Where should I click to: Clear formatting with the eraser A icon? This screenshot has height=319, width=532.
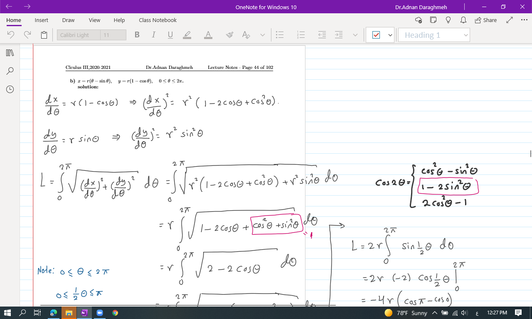246,35
